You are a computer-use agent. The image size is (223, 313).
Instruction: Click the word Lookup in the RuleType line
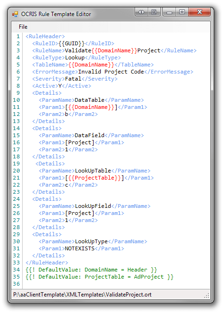(x=75, y=58)
